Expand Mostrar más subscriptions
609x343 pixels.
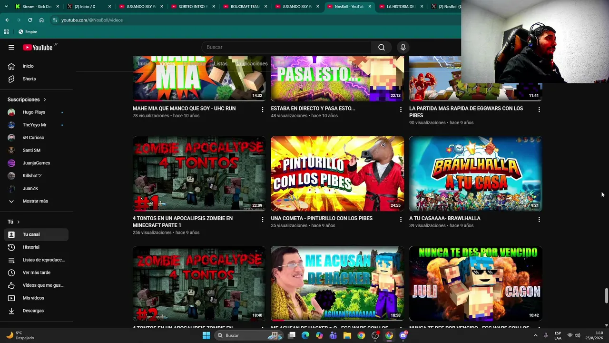point(36,201)
